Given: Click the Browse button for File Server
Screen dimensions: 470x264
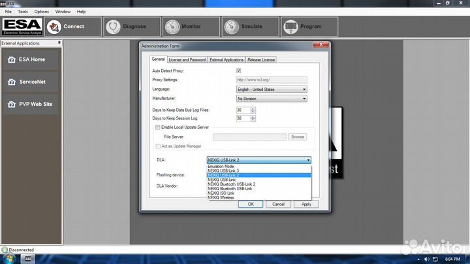Looking at the screenshot, I should (298, 137).
